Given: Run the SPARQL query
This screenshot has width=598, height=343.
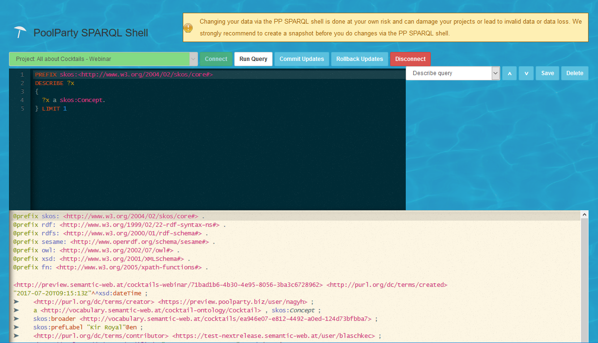Looking at the screenshot, I should [x=253, y=59].
